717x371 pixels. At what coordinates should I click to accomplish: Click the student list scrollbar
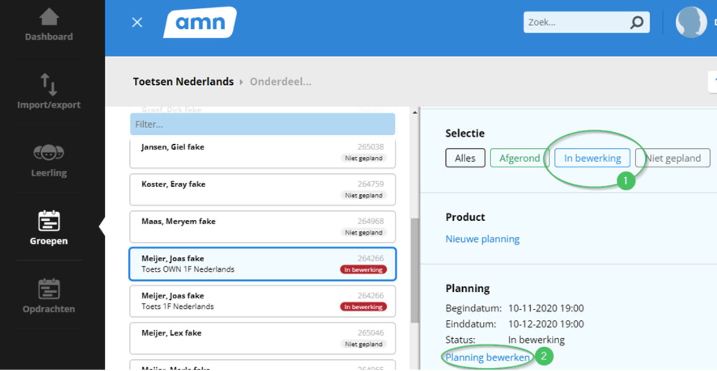click(415, 270)
